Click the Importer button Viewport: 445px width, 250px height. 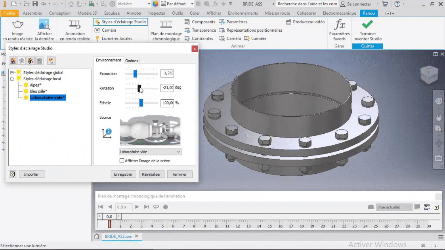tap(31, 174)
